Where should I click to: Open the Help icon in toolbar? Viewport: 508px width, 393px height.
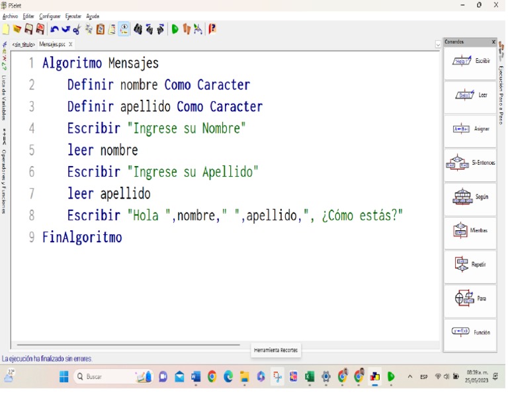pyautogui.click(x=212, y=29)
